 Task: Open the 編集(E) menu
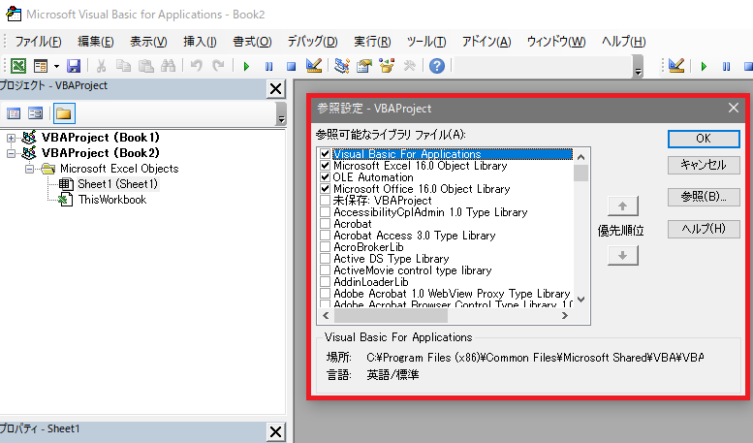click(96, 42)
